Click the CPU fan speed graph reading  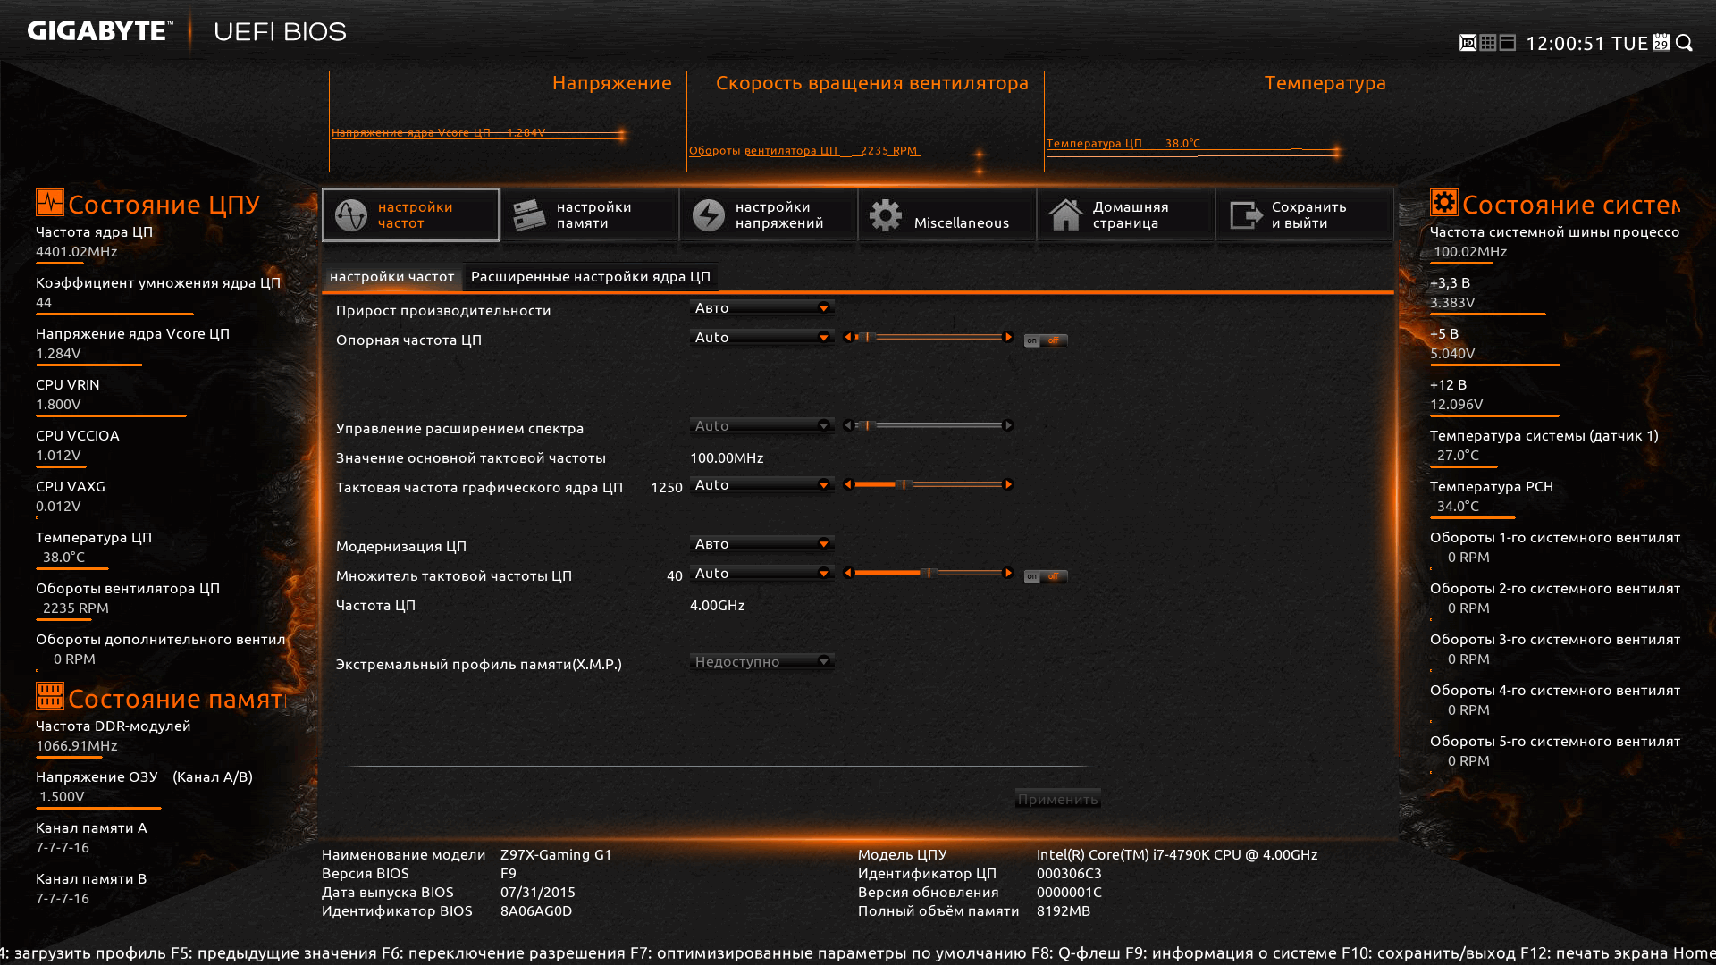[803, 151]
